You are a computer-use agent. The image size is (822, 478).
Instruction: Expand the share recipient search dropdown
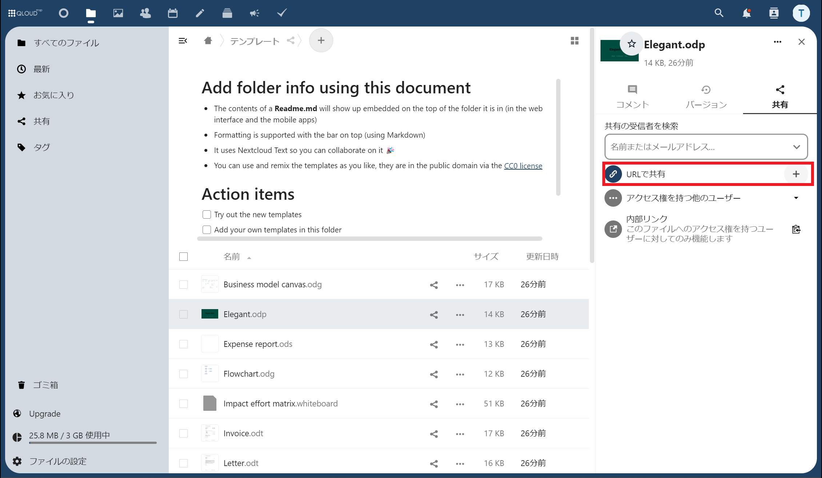[796, 147]
